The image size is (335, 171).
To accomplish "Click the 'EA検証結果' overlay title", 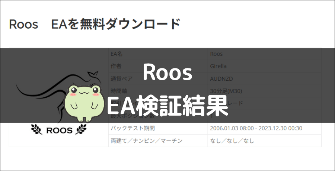I will [167, 106].
